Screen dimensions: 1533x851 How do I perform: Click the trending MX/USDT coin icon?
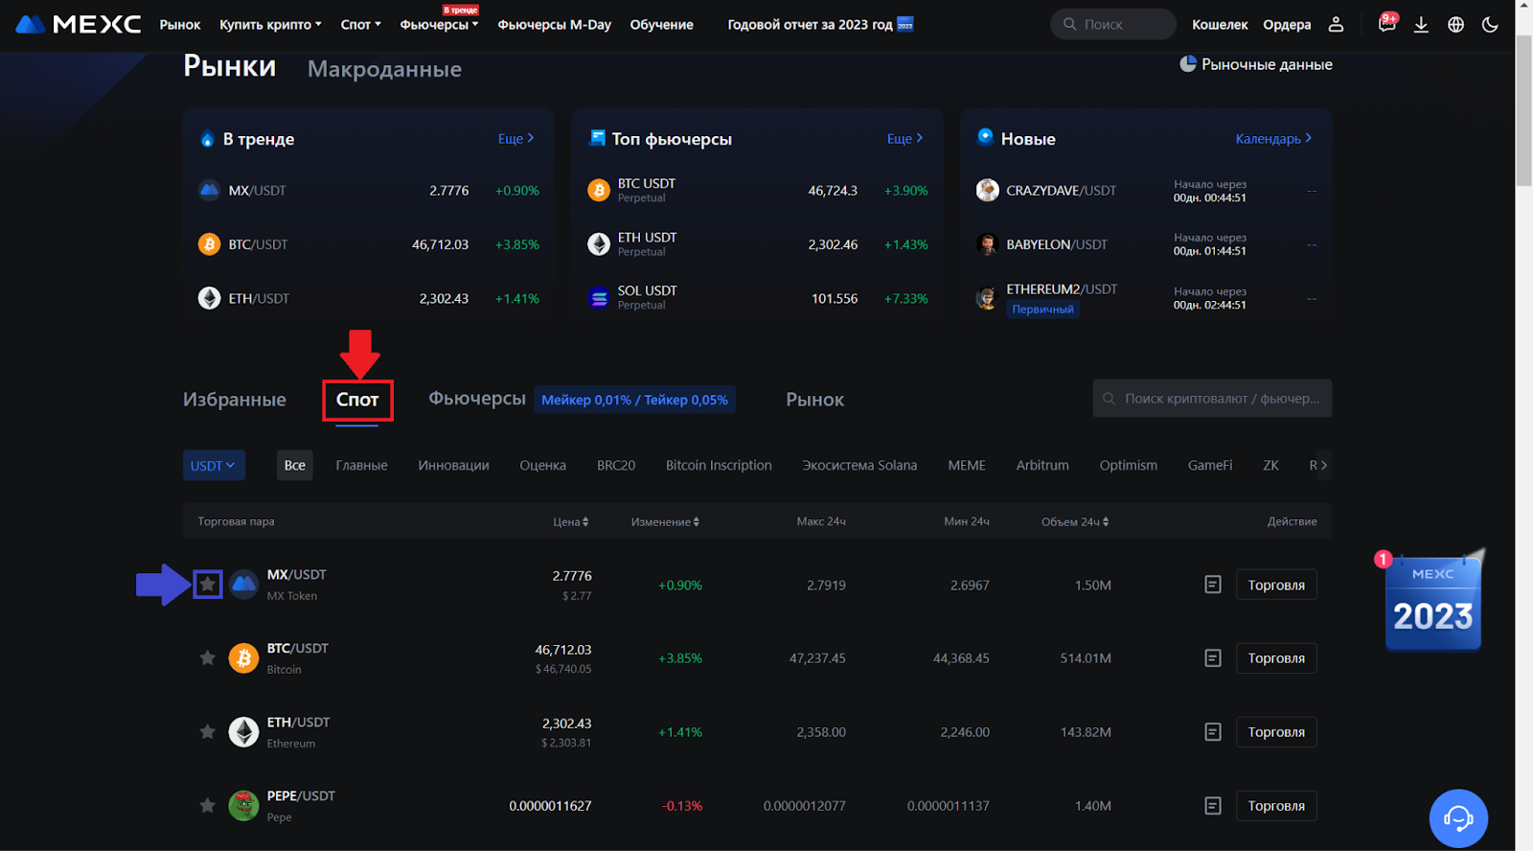(209, 190)
